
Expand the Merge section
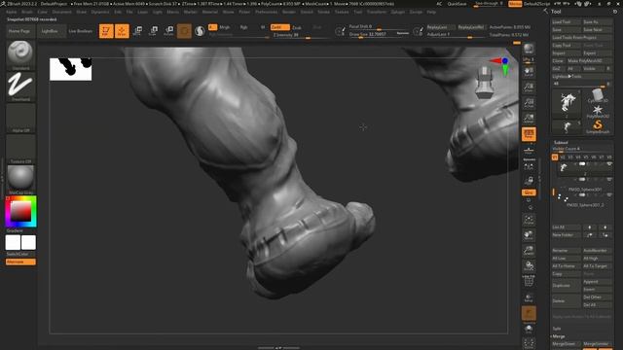(558, 336)
